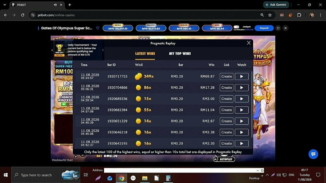The image size is (326, 183).
Task: Expand taskbar Address dropdown arrow
Action: 258,170
